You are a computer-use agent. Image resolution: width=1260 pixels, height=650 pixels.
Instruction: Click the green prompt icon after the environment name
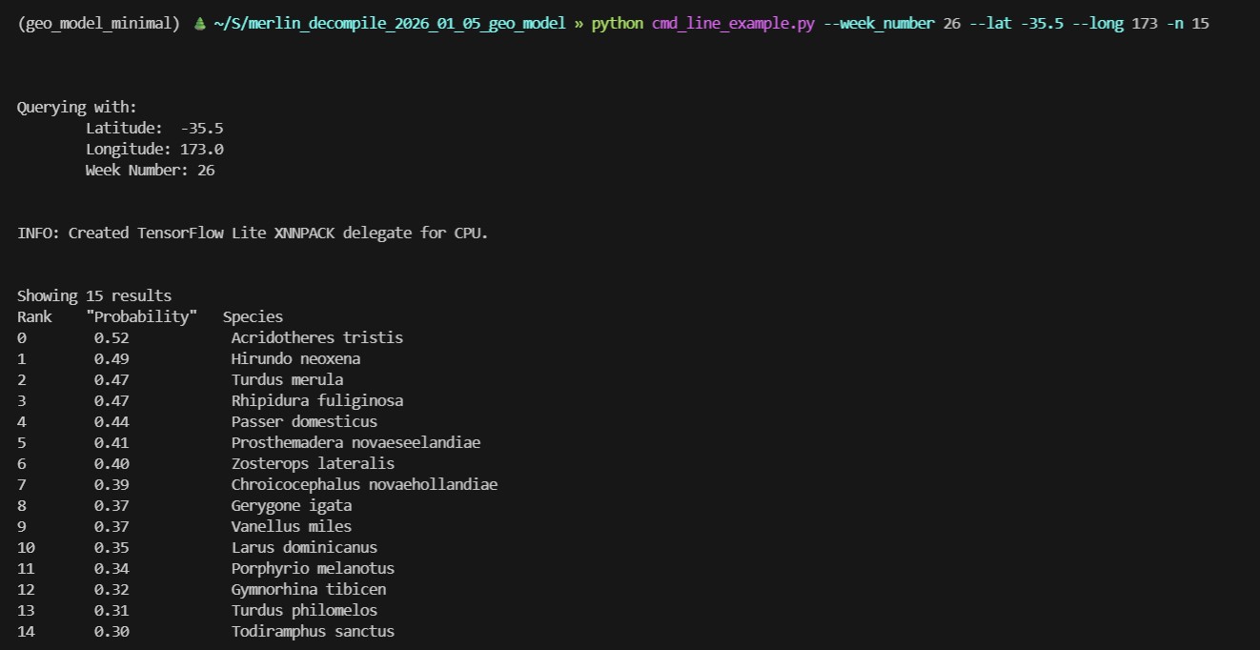pyautogui.click(x=198, y=24)
